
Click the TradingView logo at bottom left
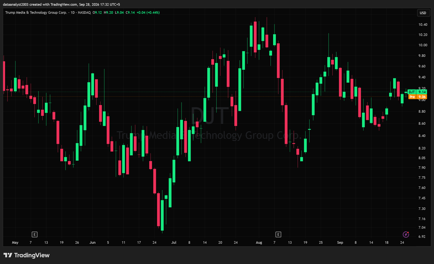coord(26,255)
